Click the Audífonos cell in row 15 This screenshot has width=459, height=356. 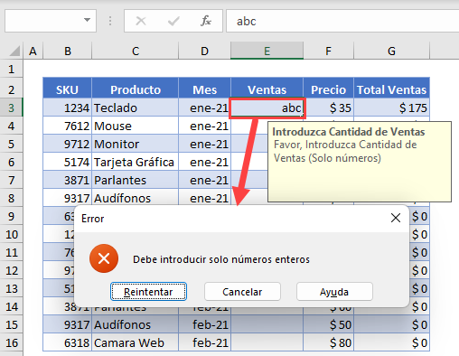(136, 324)
